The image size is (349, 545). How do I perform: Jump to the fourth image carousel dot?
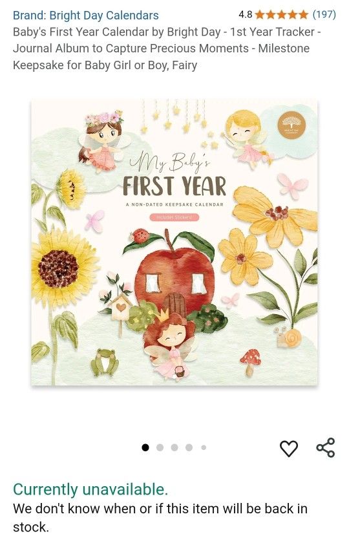point(189,447)
